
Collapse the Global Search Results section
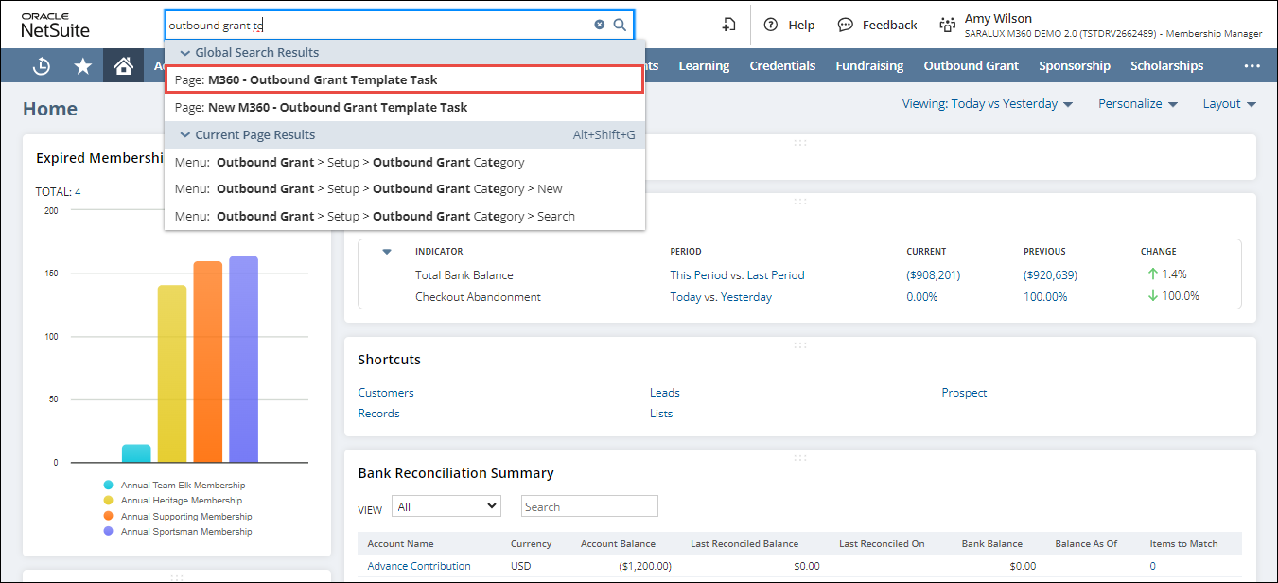coord(185,53)
